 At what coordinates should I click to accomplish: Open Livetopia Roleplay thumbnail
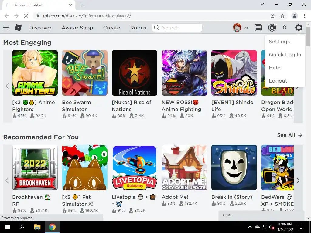point(135,167)
